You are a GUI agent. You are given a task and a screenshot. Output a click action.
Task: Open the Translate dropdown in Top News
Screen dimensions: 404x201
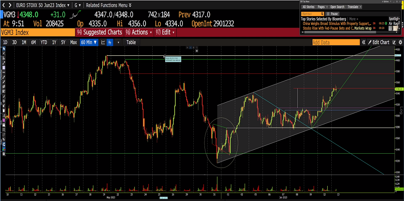pyautogui.click(x=354, y=7)
